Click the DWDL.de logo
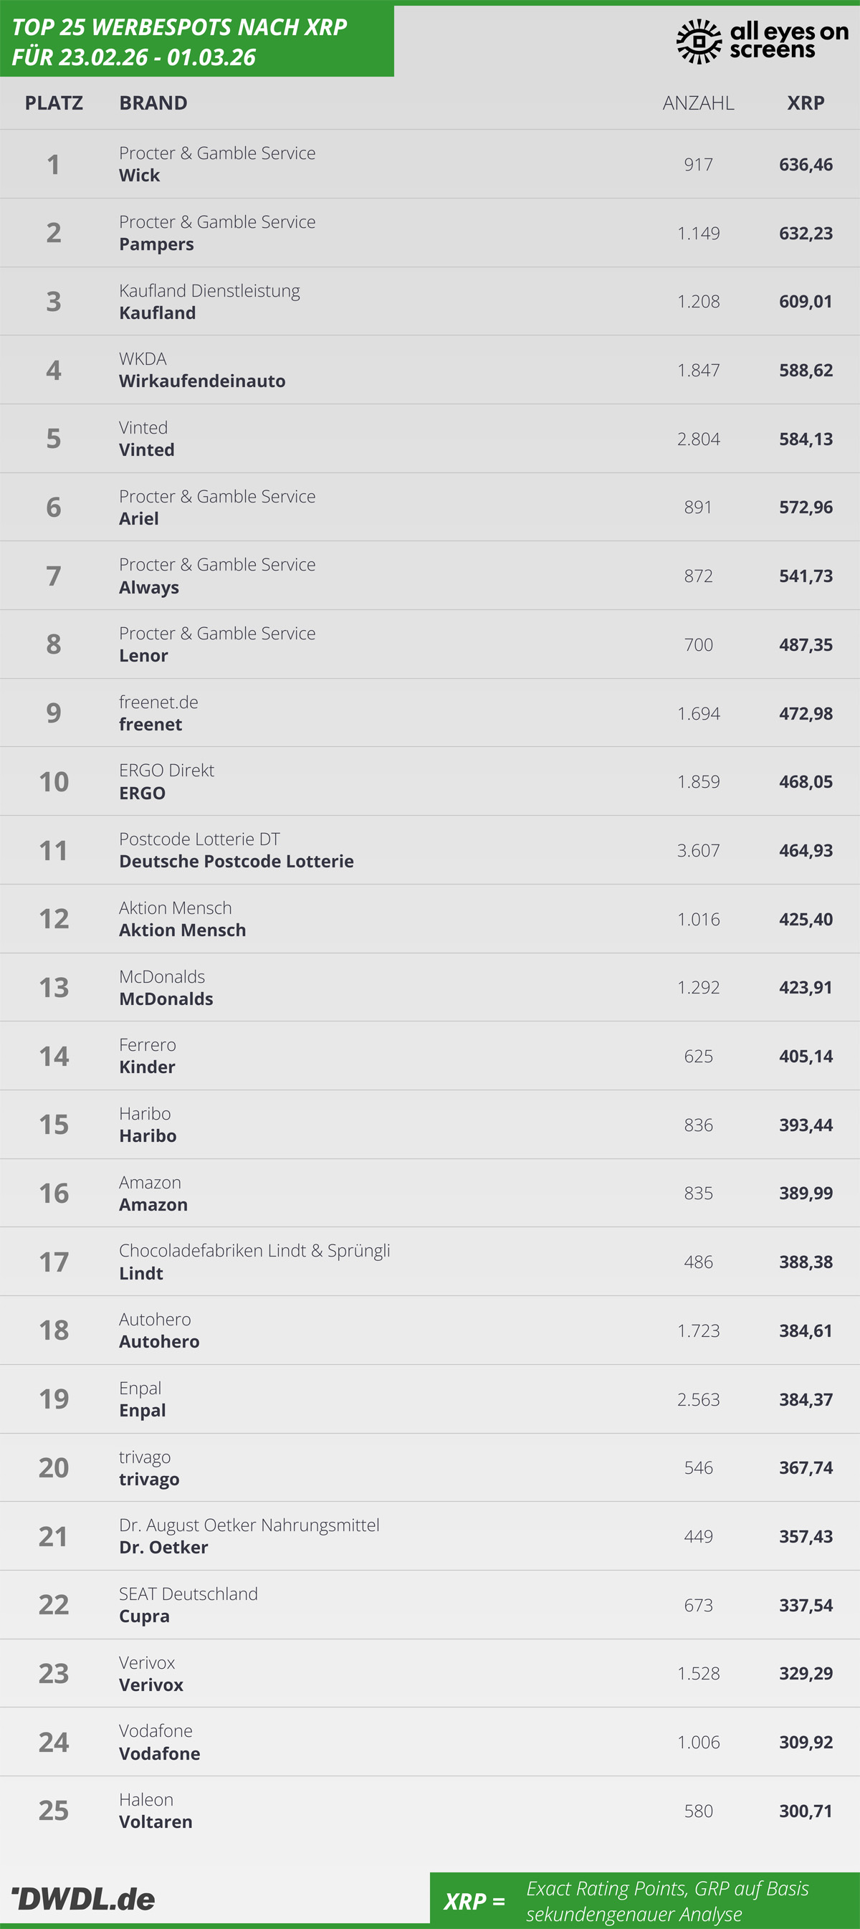Image resolution: width=860 pixels, height=1929 pixels. coord(83,1898)
